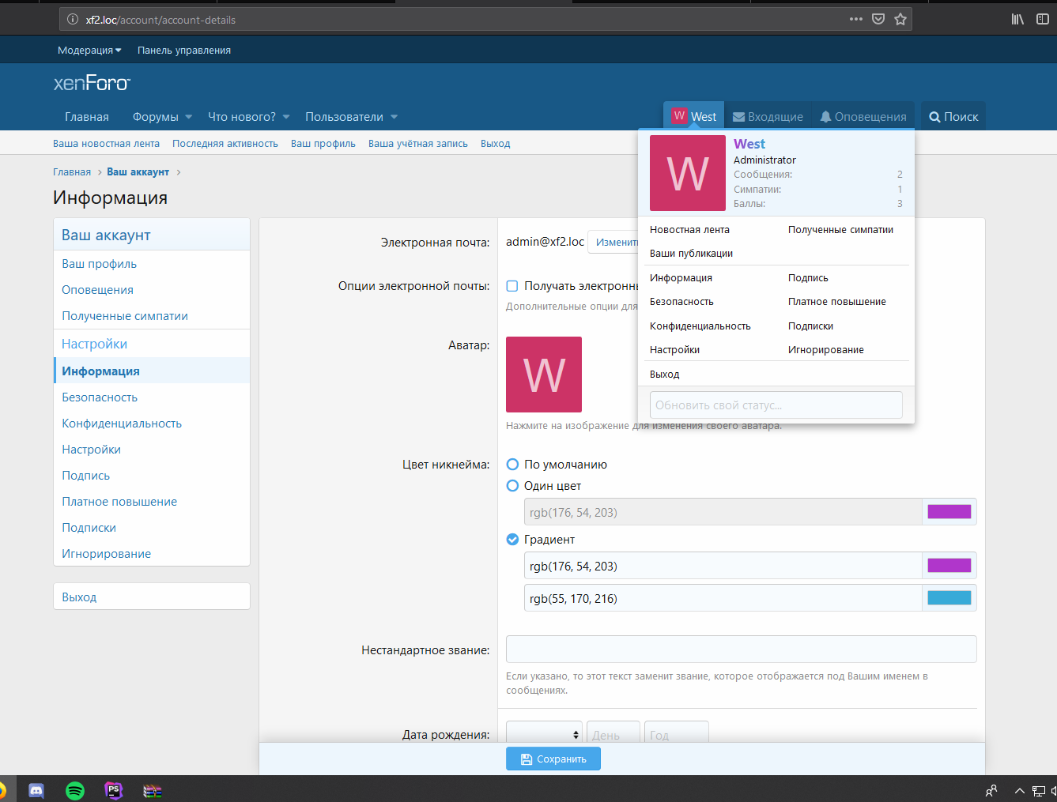Select Безопасность in account sidebar
This screenshot has width=1057, height=802.
click(x=100, y=397)
